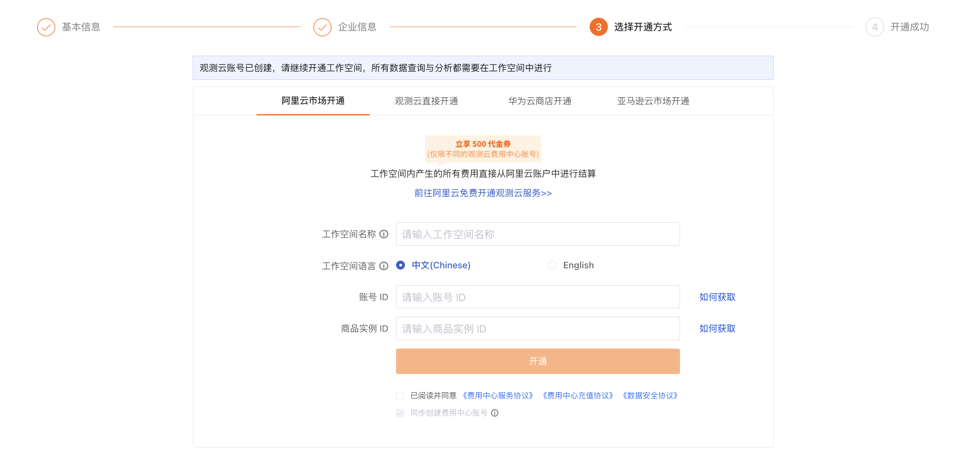Click the orange 开通 button
Image resolution: width=968 pixels, height=468 pixels.
(538, 361)
